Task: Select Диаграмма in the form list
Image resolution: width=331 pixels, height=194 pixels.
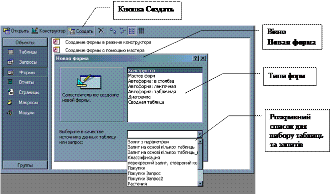Action: tap(165, 97)
